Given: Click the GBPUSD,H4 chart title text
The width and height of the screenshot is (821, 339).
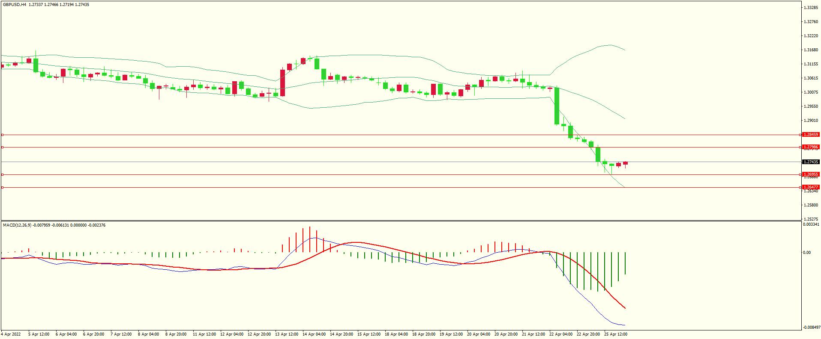Looking at the screenshot, I should click(15, 5).
